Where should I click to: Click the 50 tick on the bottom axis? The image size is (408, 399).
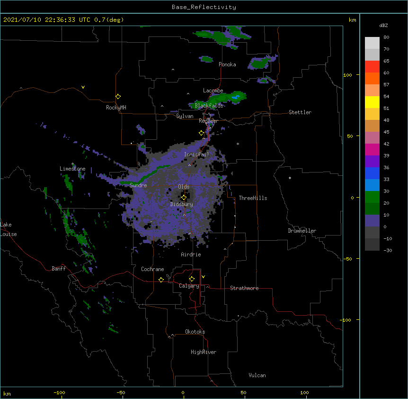click(x=243, y=392)
